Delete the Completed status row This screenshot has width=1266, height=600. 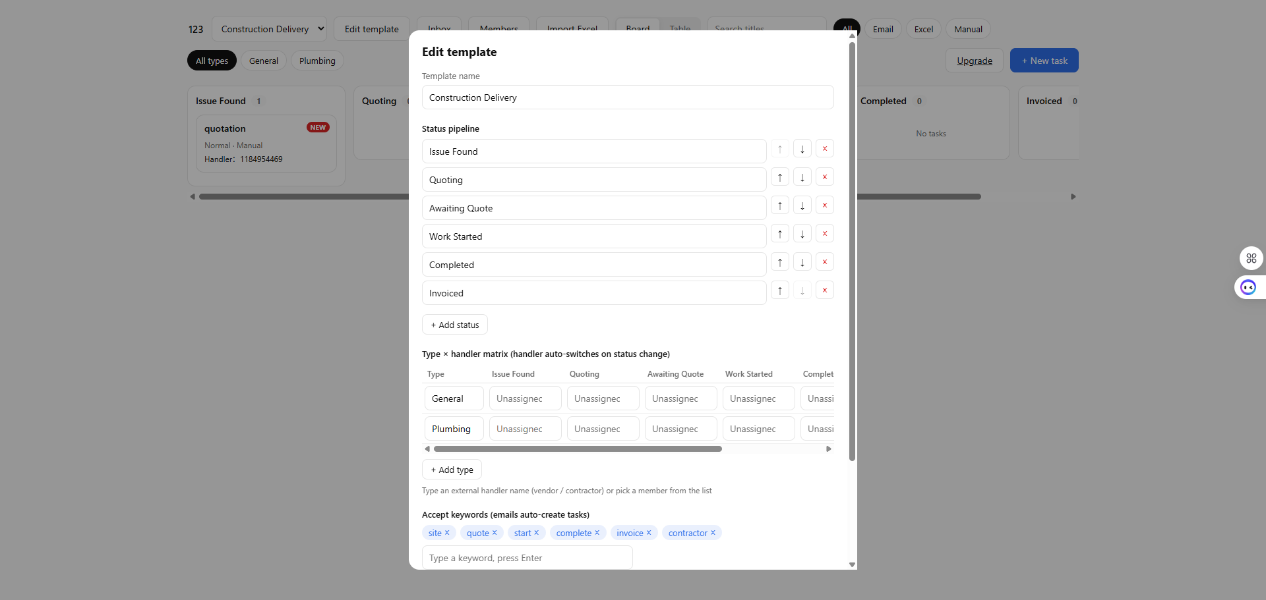click(824, 262)
